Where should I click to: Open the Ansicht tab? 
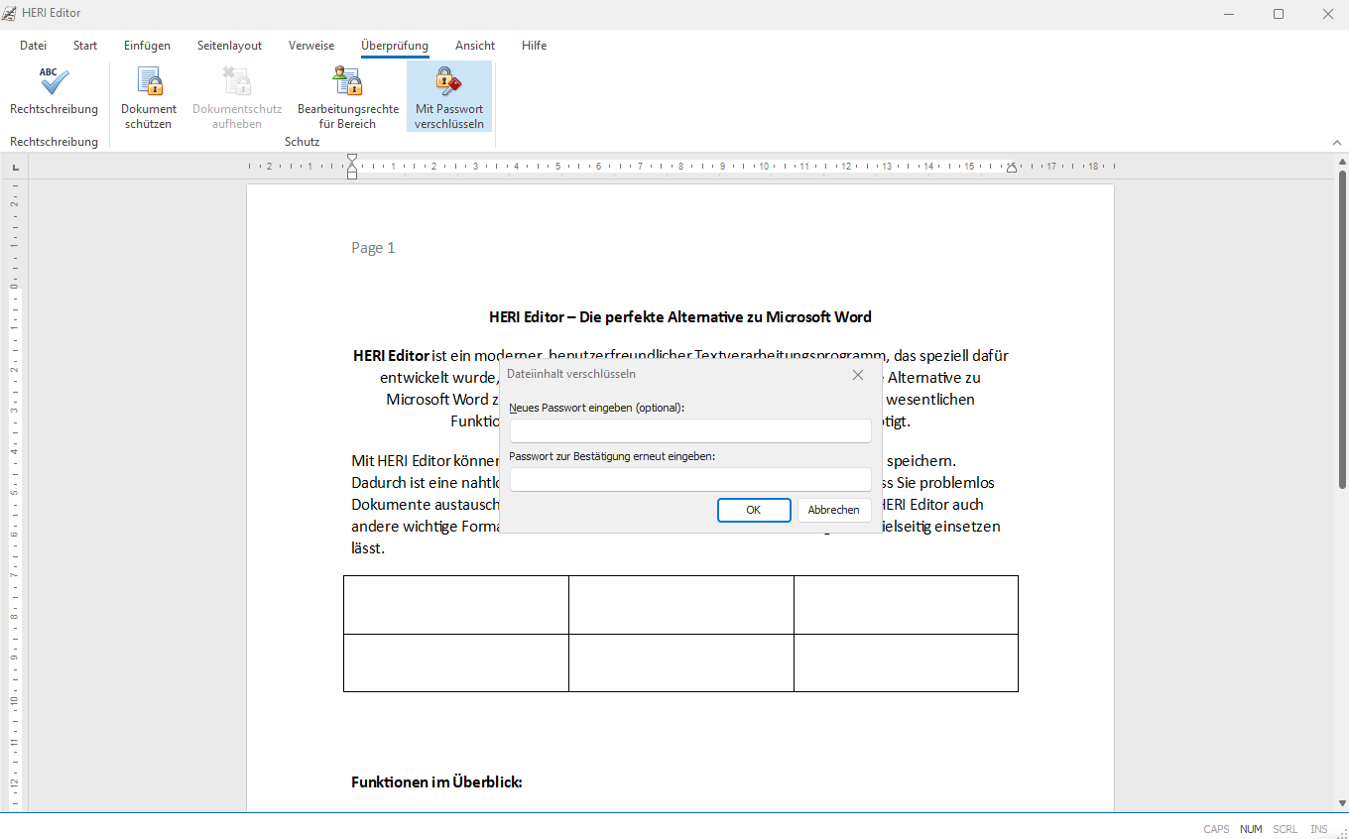[x=475, y=46]
